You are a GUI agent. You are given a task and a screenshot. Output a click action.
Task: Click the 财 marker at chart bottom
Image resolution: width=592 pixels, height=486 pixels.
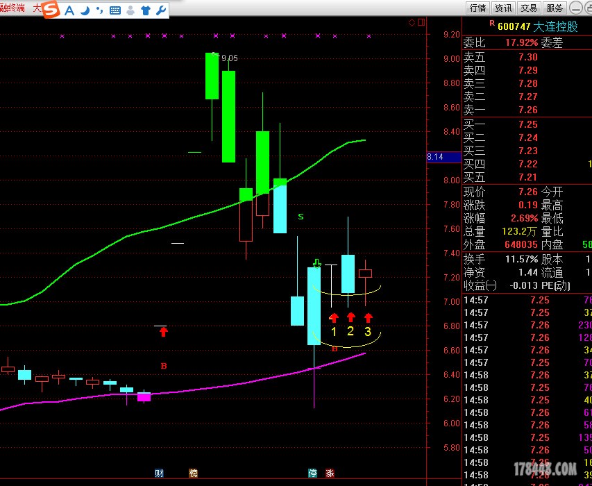click(x=159, y=474)
